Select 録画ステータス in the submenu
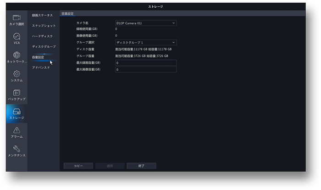 [x=42, y=16]
